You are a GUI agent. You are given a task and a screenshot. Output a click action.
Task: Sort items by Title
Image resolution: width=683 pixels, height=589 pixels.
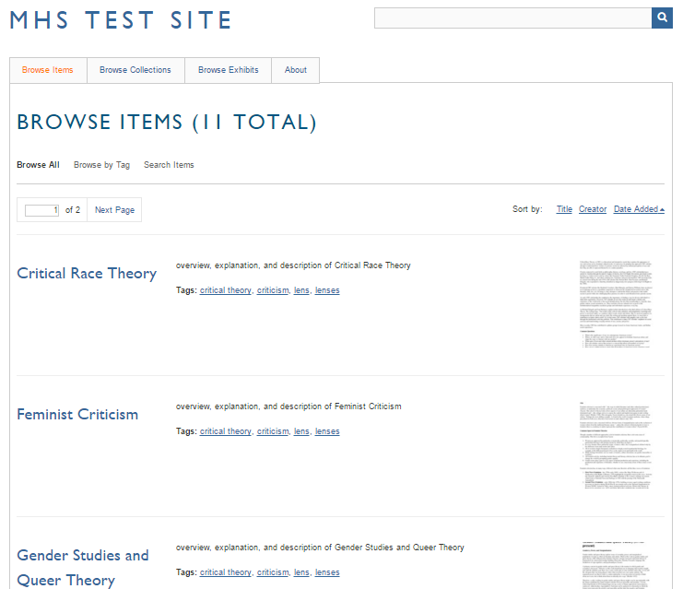point(564,209)
